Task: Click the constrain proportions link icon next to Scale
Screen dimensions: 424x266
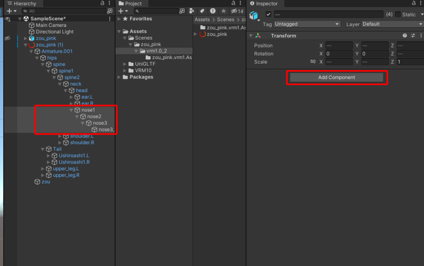Action: click(313, 62)
